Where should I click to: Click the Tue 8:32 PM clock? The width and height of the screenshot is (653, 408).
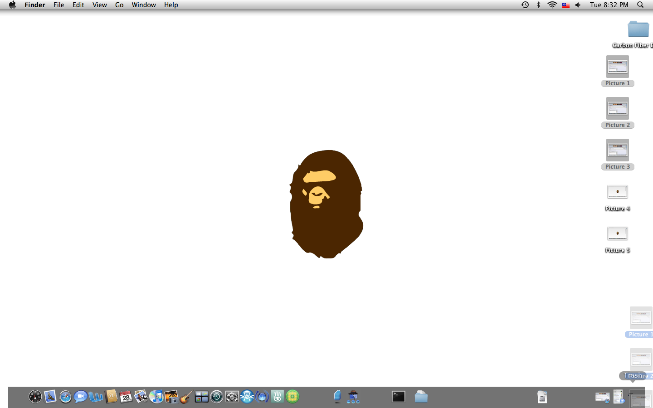(609, 5)
